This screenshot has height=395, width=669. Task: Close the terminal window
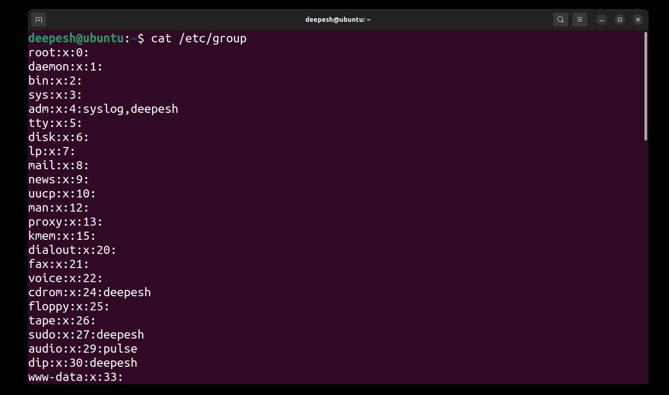click(x=638, y=20)
